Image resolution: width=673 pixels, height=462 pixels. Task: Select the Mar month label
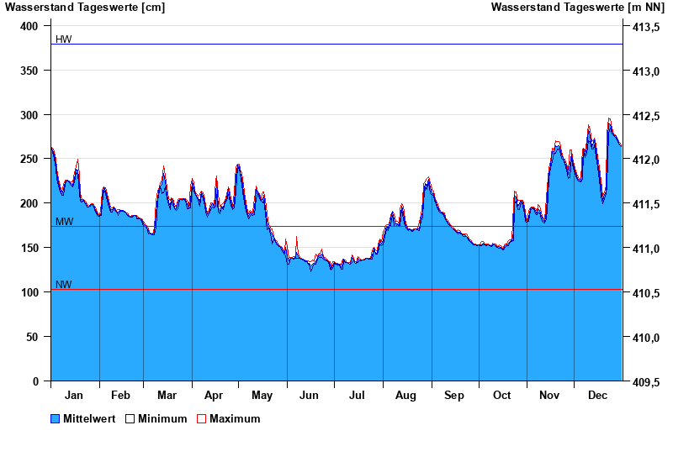[x=167, y=395]
